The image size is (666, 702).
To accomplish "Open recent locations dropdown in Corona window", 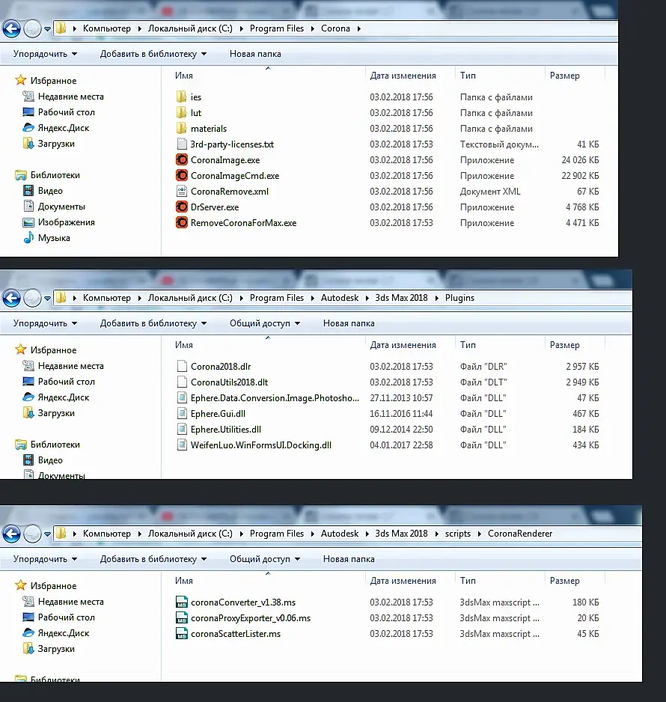I will (47, 29).
